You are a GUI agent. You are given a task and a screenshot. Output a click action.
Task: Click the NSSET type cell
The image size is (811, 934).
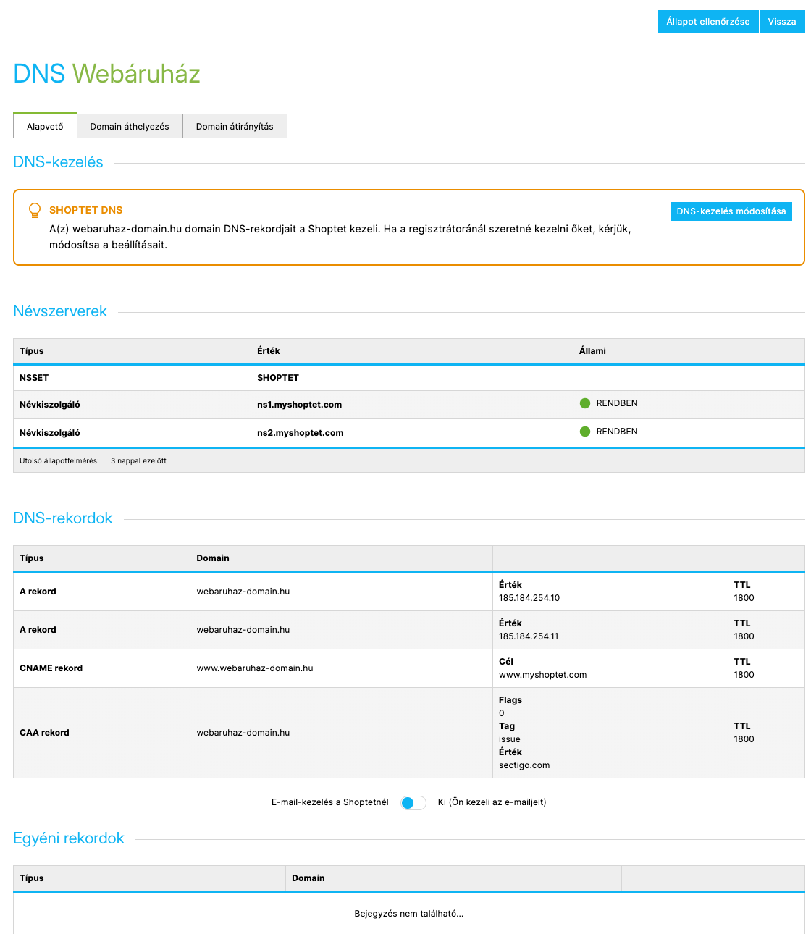click(x=132, y=378)
